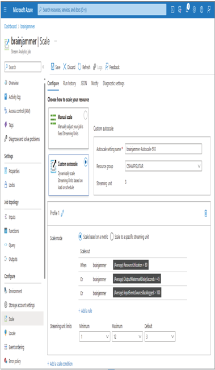This screenshot has height=370, width=215.
Task: Click the top bar feedback person icon
Action: [209, 10]
